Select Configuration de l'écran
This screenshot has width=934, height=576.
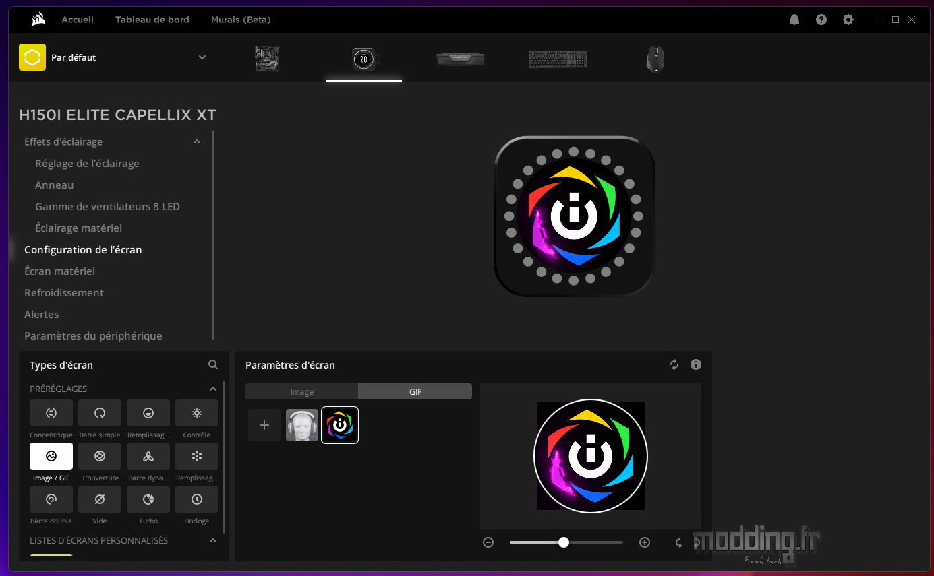click(83, 249)
